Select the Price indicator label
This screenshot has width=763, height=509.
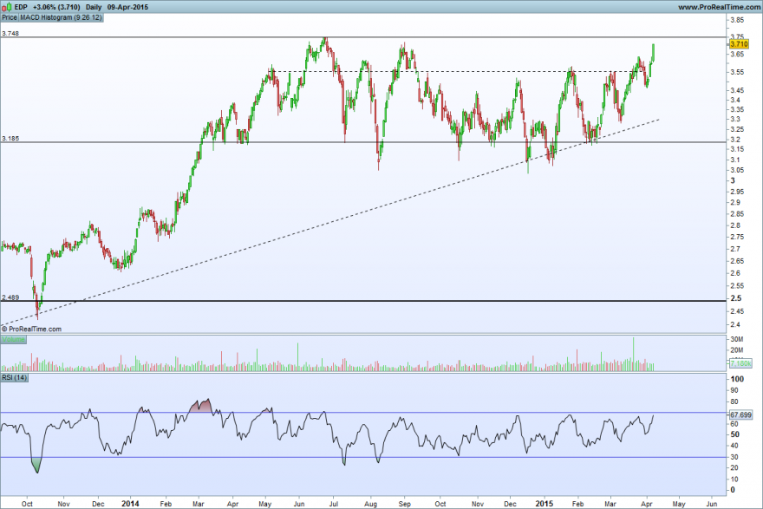pyautogui.click(x=10, y=17)
